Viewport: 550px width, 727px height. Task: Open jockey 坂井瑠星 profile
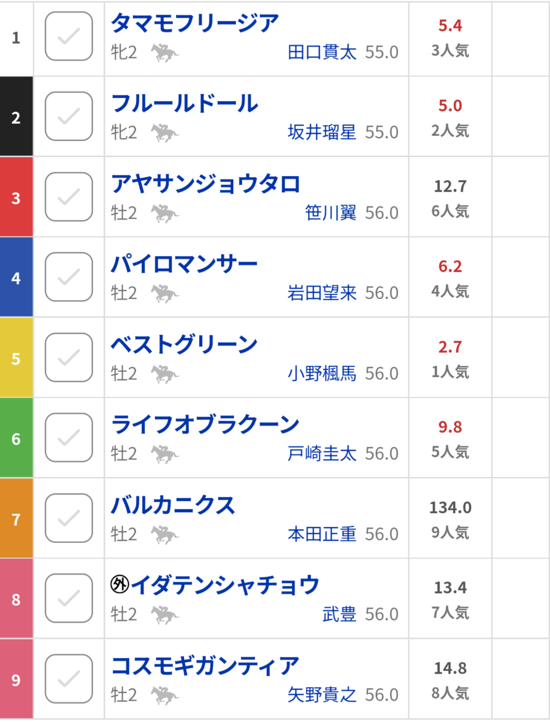322,133
